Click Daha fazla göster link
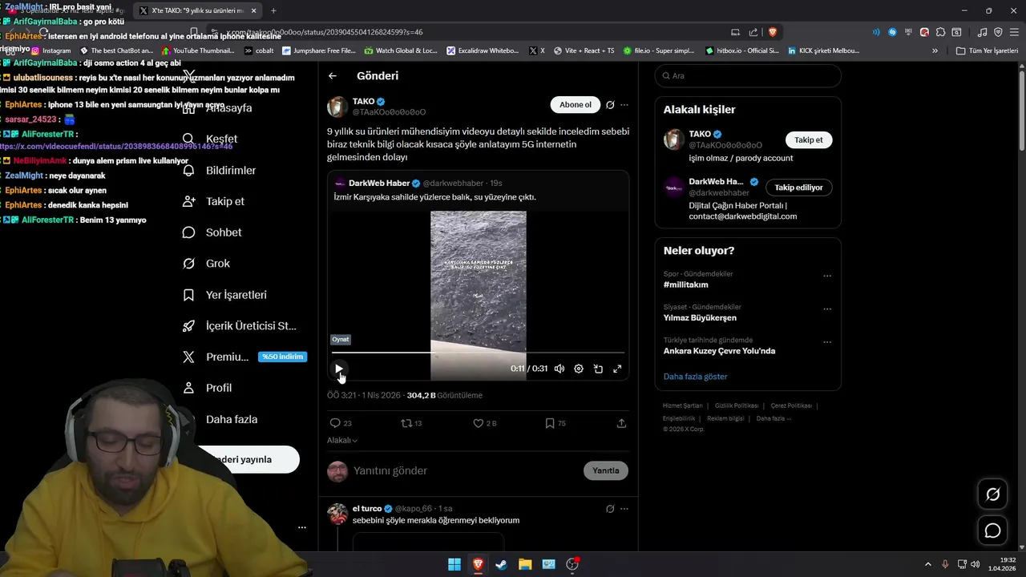This screenshot has width=1026, height=577. tap(695, 376)
